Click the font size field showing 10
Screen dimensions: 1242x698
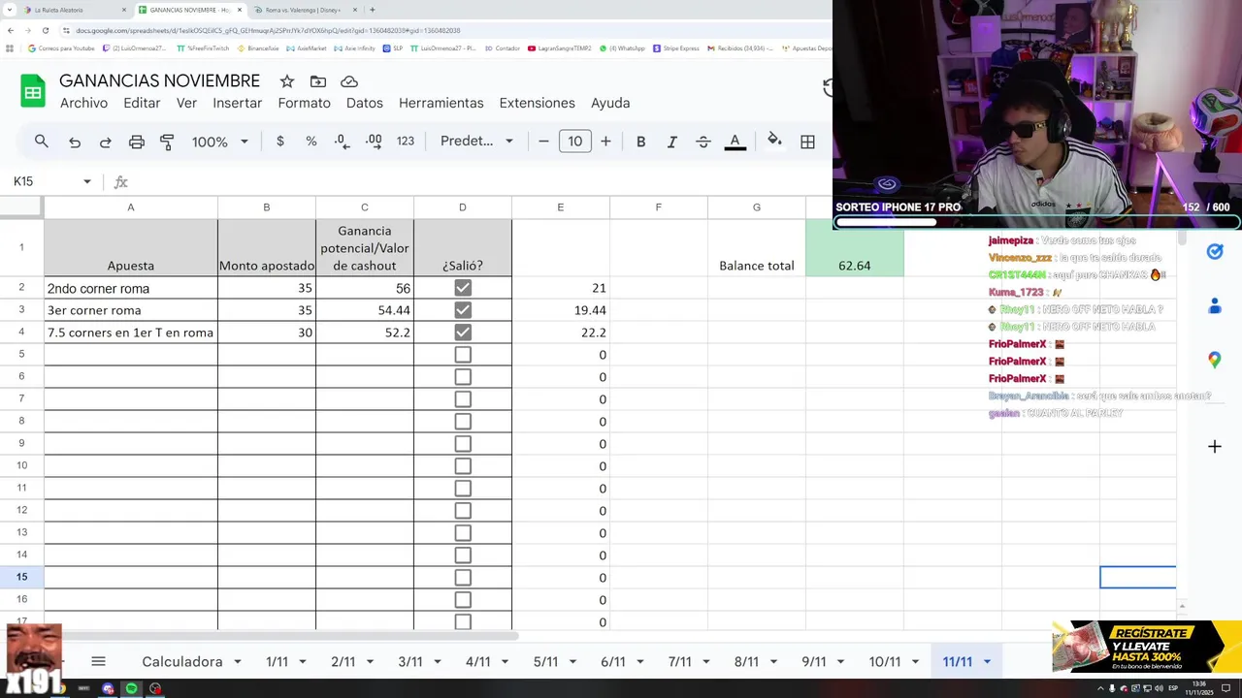click(x=574, y=142)
